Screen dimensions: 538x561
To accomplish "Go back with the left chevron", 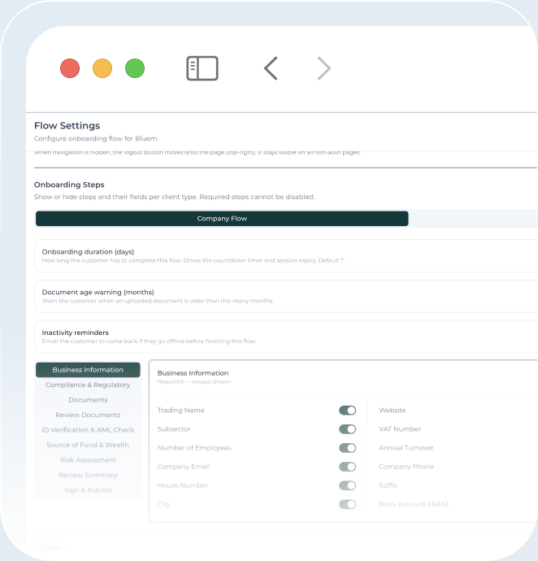I will tap(271, 68).
